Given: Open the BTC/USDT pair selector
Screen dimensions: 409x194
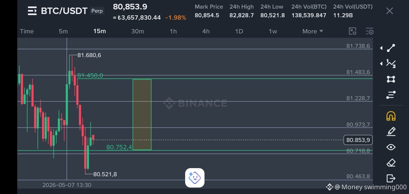Looking at the screenshot, I should [64, 11].
